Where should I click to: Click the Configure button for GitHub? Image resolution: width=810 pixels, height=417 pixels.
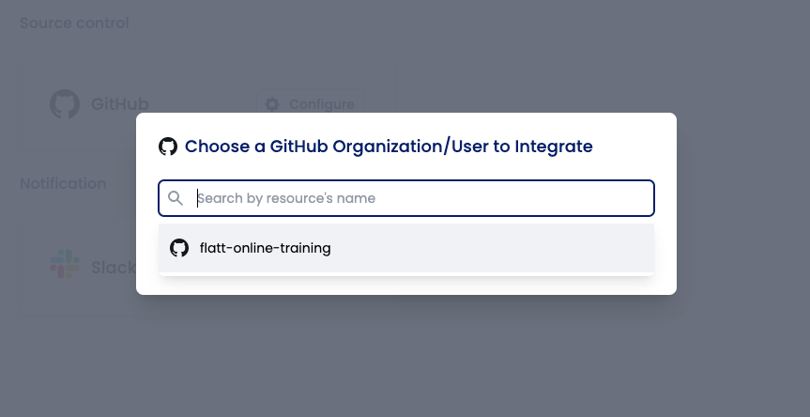[311, 104]
